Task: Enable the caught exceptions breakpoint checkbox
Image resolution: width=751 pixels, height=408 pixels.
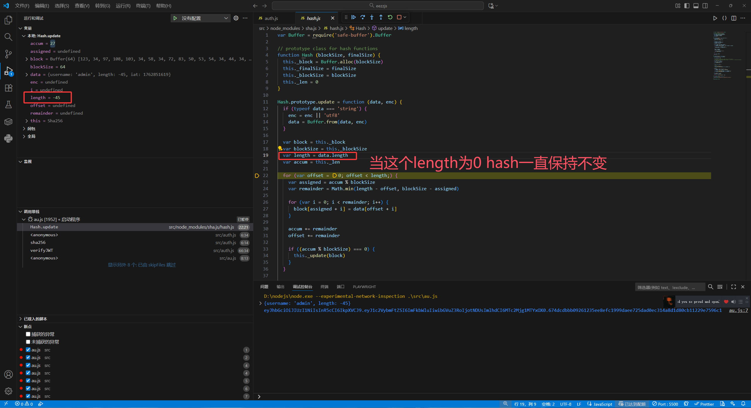Action: (28, 334)
